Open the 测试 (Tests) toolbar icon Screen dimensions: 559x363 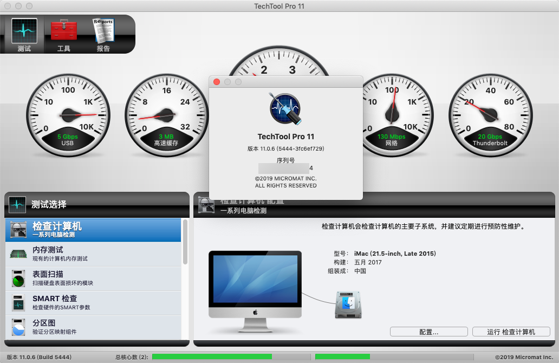[x=24, y=35]
